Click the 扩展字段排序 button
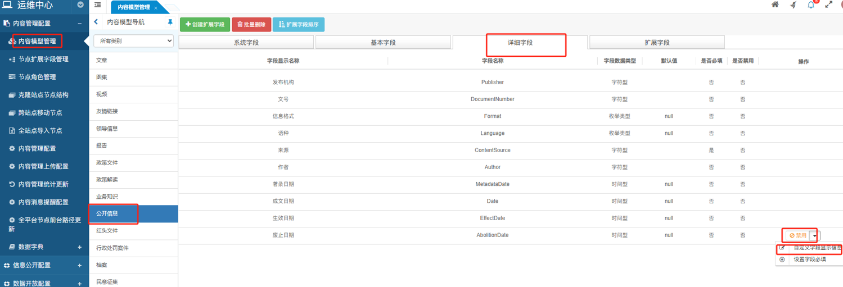This screenshot has width=843, height=287. point(299,25)
